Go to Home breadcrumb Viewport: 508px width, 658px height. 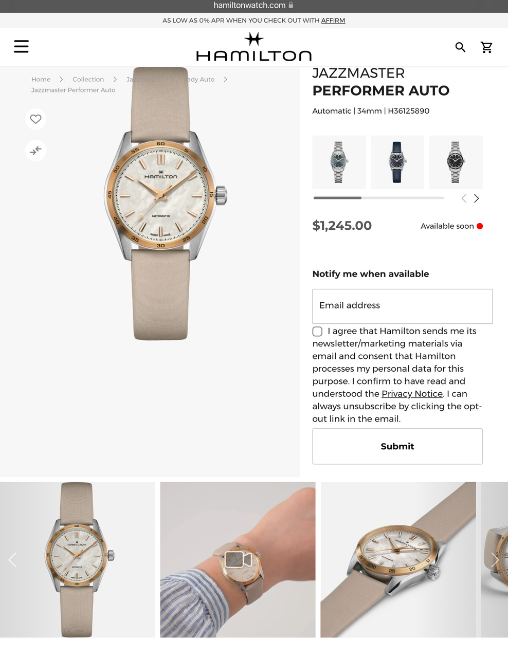point(41,79)
